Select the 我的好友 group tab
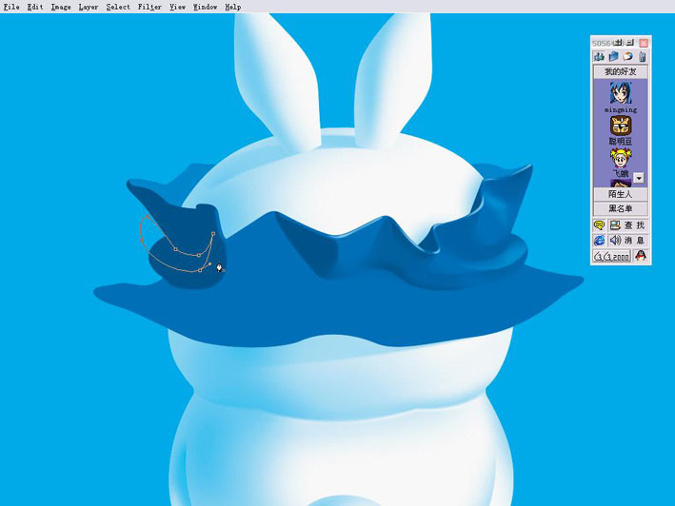Image resolution: width=675 pixels, height=506 pixels. (x=621, y=71)
